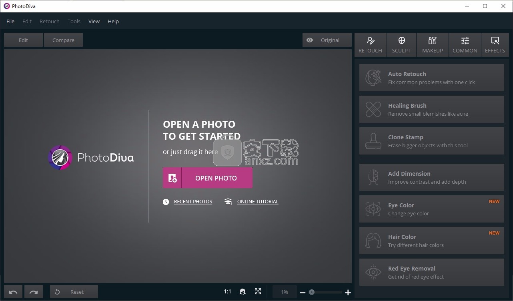
Task: Click the Eye Color eye icon
Action: click(373, 209)
